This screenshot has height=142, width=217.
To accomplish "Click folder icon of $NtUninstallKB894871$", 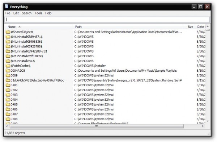I will (8, 37).
